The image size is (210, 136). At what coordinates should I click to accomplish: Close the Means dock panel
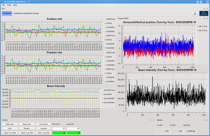pos(207,120)
